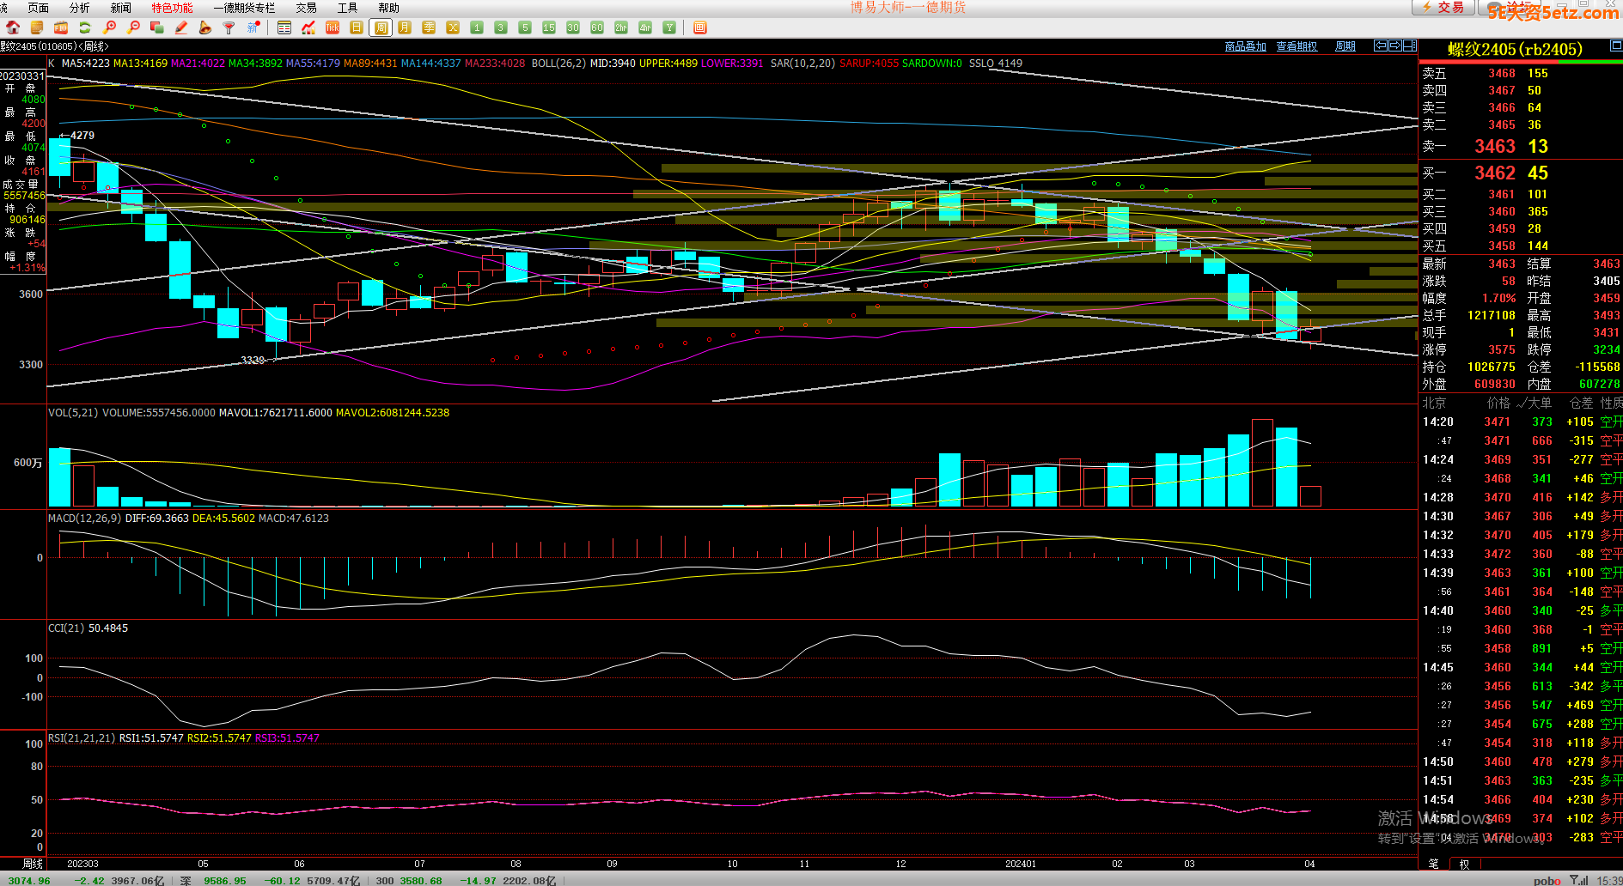Select the red pencil drawing tool
The image size is (1623, 886).
point(181,27)
